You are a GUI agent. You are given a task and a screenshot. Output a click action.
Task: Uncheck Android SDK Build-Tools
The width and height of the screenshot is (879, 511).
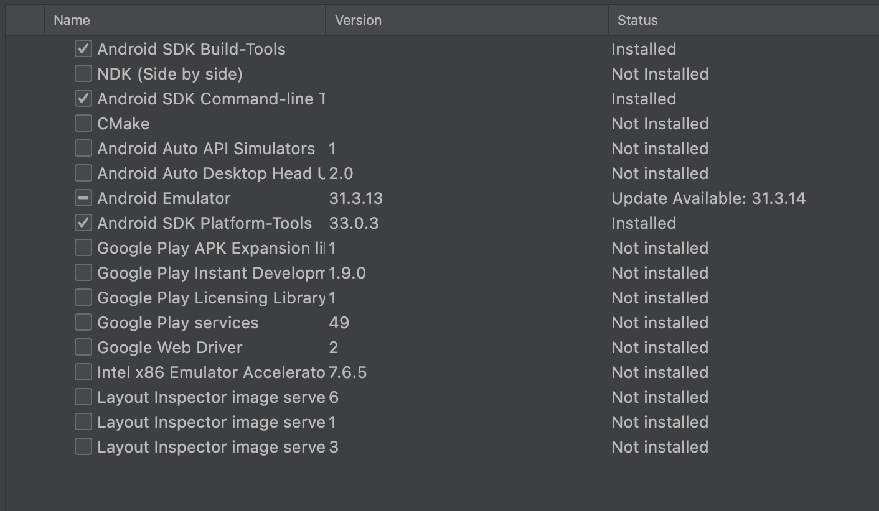coord(83,48)
